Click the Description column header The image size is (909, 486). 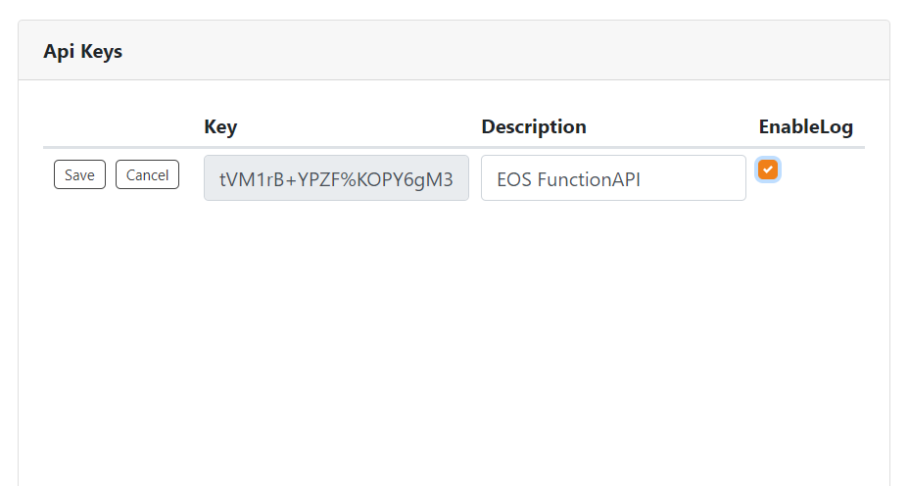coord(534,126)
